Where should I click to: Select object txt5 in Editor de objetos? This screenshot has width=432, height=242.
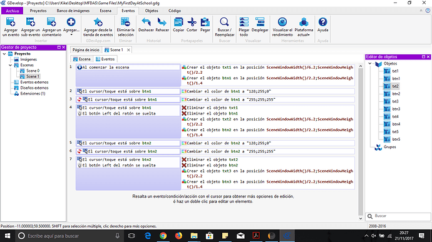click(x=395, y=131)
